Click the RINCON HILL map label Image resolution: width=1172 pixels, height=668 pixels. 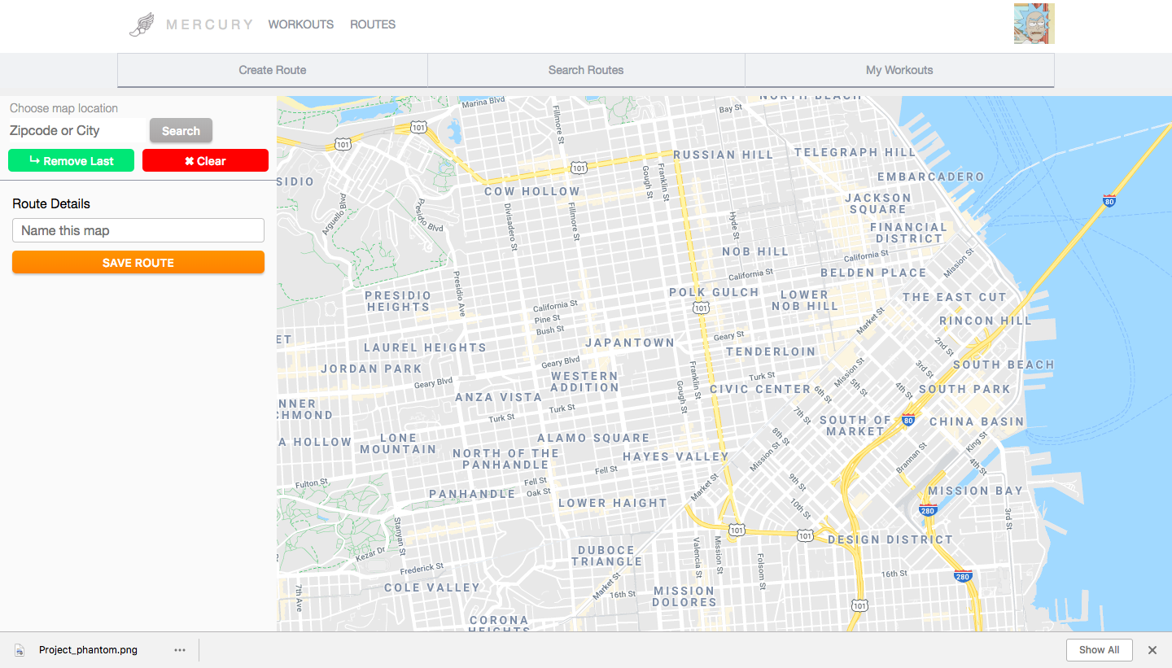986,321
